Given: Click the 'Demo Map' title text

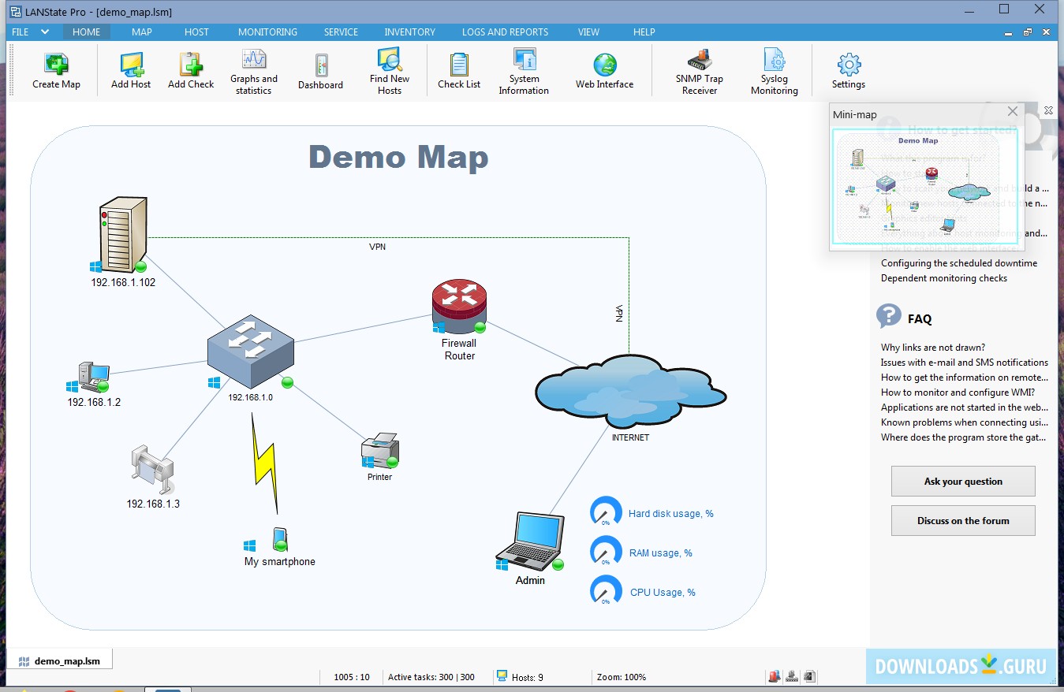Looking at the screenshot, I should (398, 157).
